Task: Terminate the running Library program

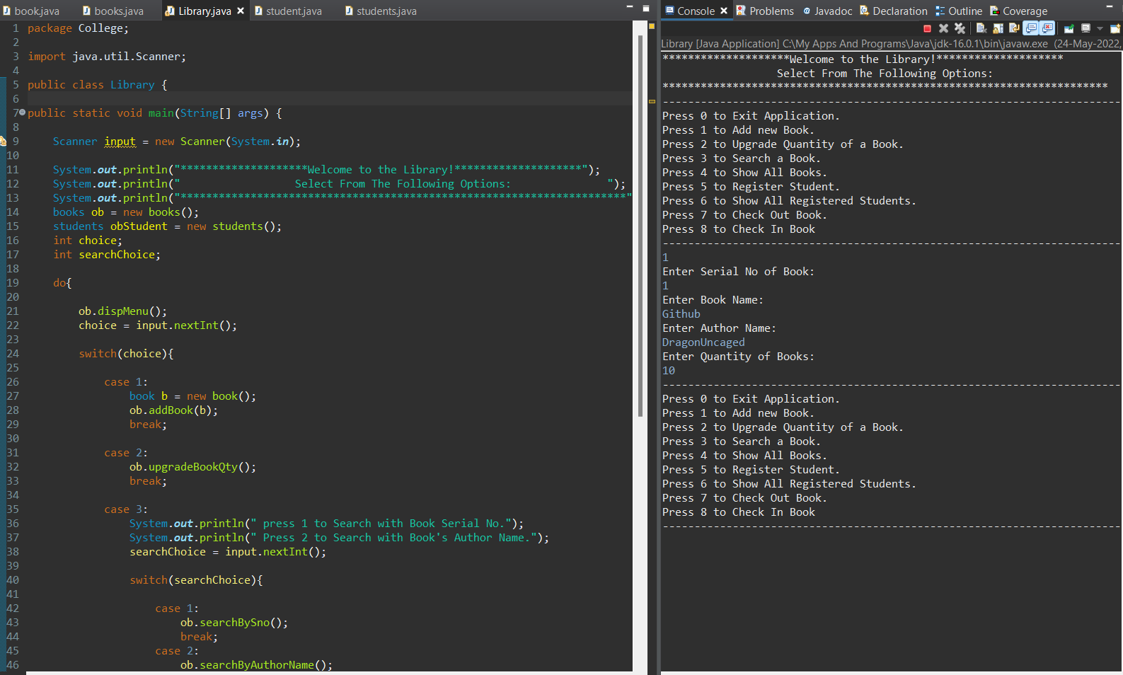Action: pos(927,28)
